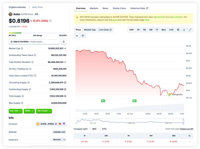
Task: Click the 24h Range progress bar
Action: pyautogui.click(x=38, y=33)
